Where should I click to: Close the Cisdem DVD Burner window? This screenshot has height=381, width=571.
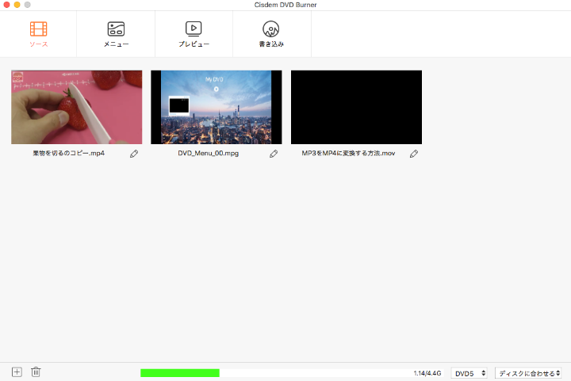6,5
